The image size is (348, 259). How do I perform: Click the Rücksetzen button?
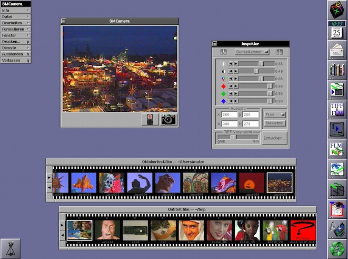(275, 123)
